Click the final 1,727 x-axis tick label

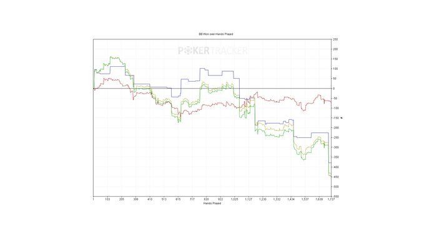click(331, 199)
